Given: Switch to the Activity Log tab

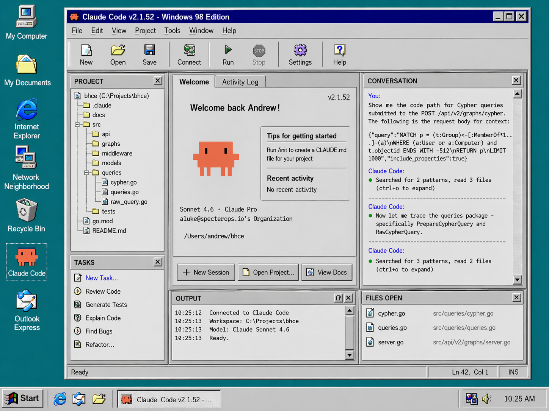Looking at the screenshot, I should pyautogui.click(x=240, y=82).
